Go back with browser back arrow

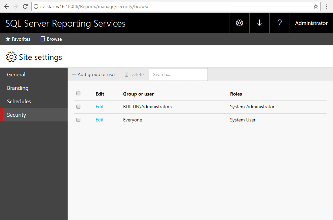tap(6, 6)
